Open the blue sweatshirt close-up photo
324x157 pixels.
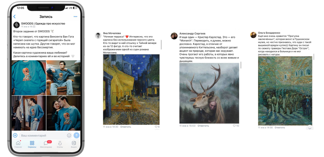click(x=29, y=78)
